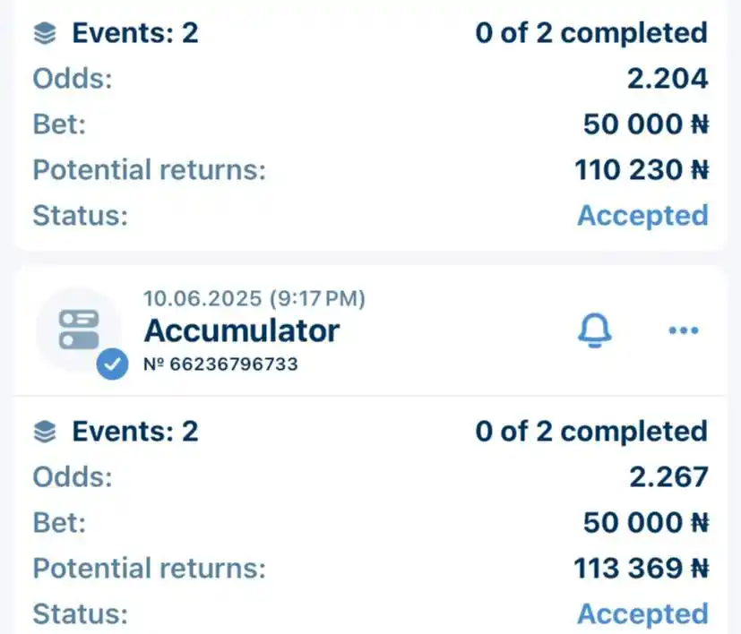Open the three-dots menu for bet 66236796733

[x=684, y=330]
